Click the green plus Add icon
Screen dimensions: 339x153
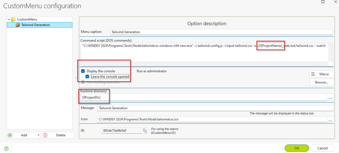(10, 135)
